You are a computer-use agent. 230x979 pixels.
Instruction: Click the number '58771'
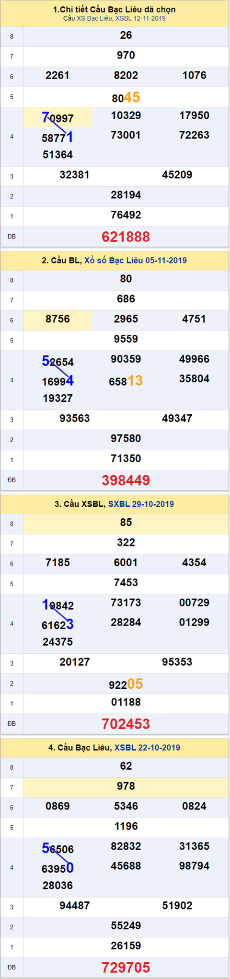(x=57, y=137)
